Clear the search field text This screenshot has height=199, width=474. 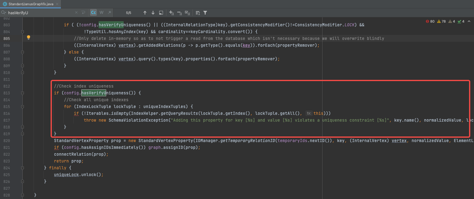(76, 13)
